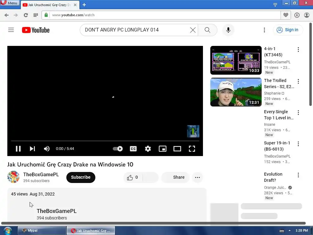This screenshot has width=313, height=235.
Task: Open TheBoxGamePL link in the description box
Action: pyautogui.click(x=57, y=211)
